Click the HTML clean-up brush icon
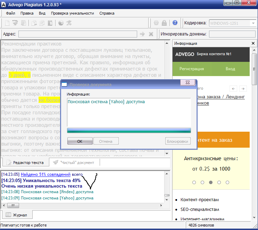 (15, 23)
